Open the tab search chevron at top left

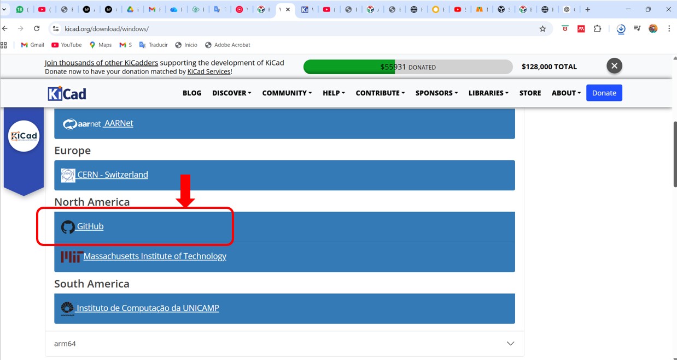tap(4, 9)
